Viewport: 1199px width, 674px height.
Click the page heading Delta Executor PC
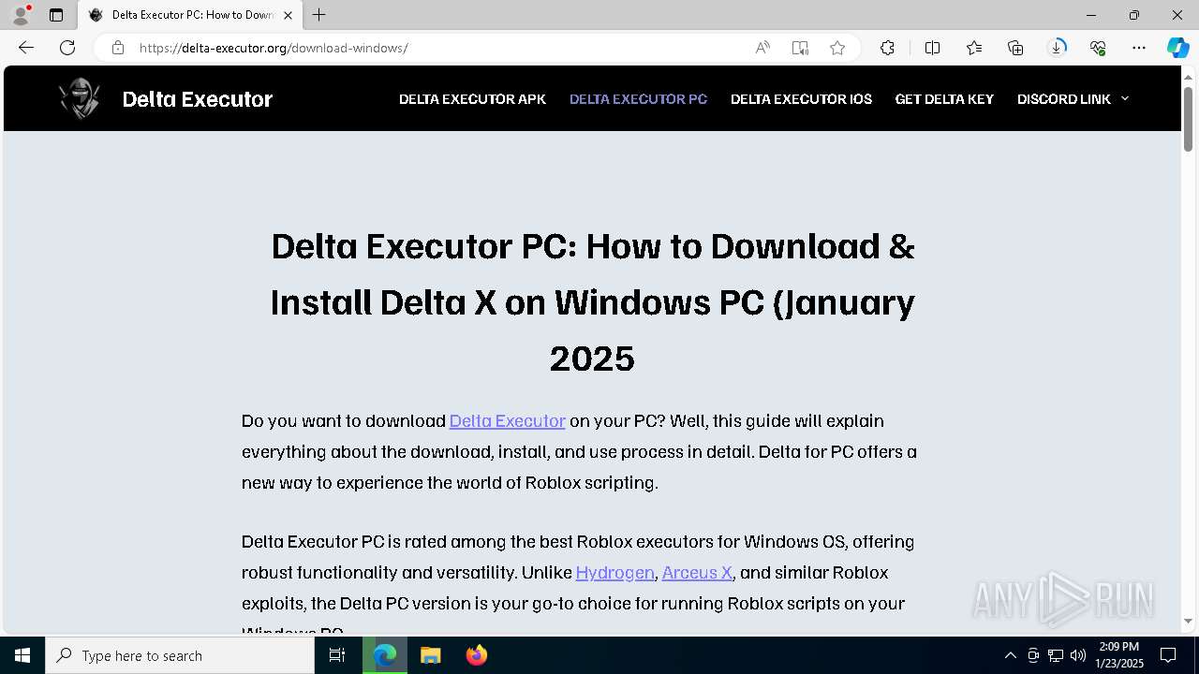[593, 302]
